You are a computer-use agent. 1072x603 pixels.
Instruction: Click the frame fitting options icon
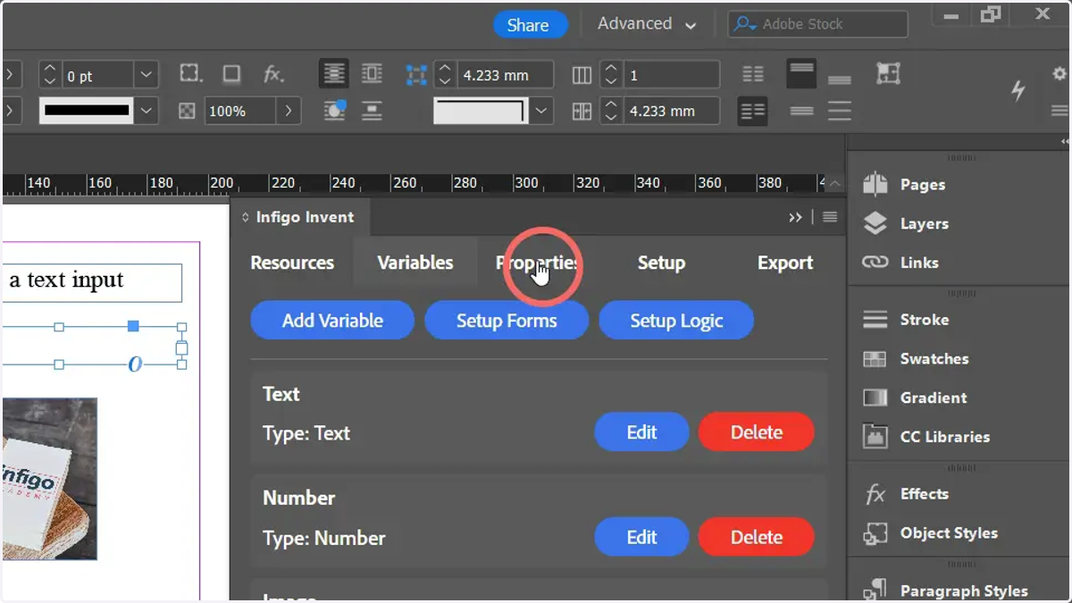pyautogui.click(x=888, y=73)
